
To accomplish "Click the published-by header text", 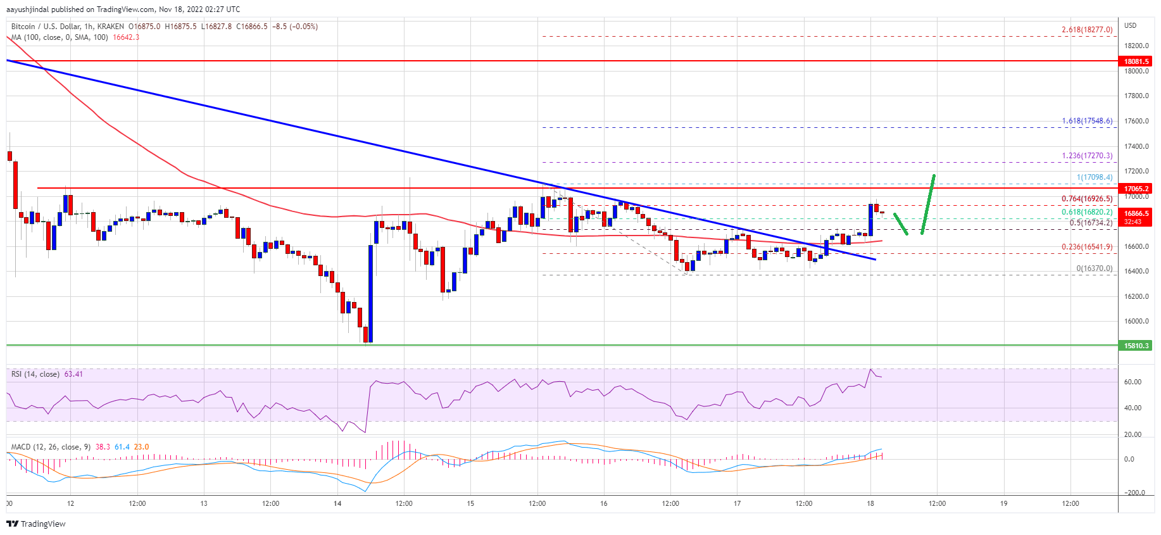I will (123, 9).
